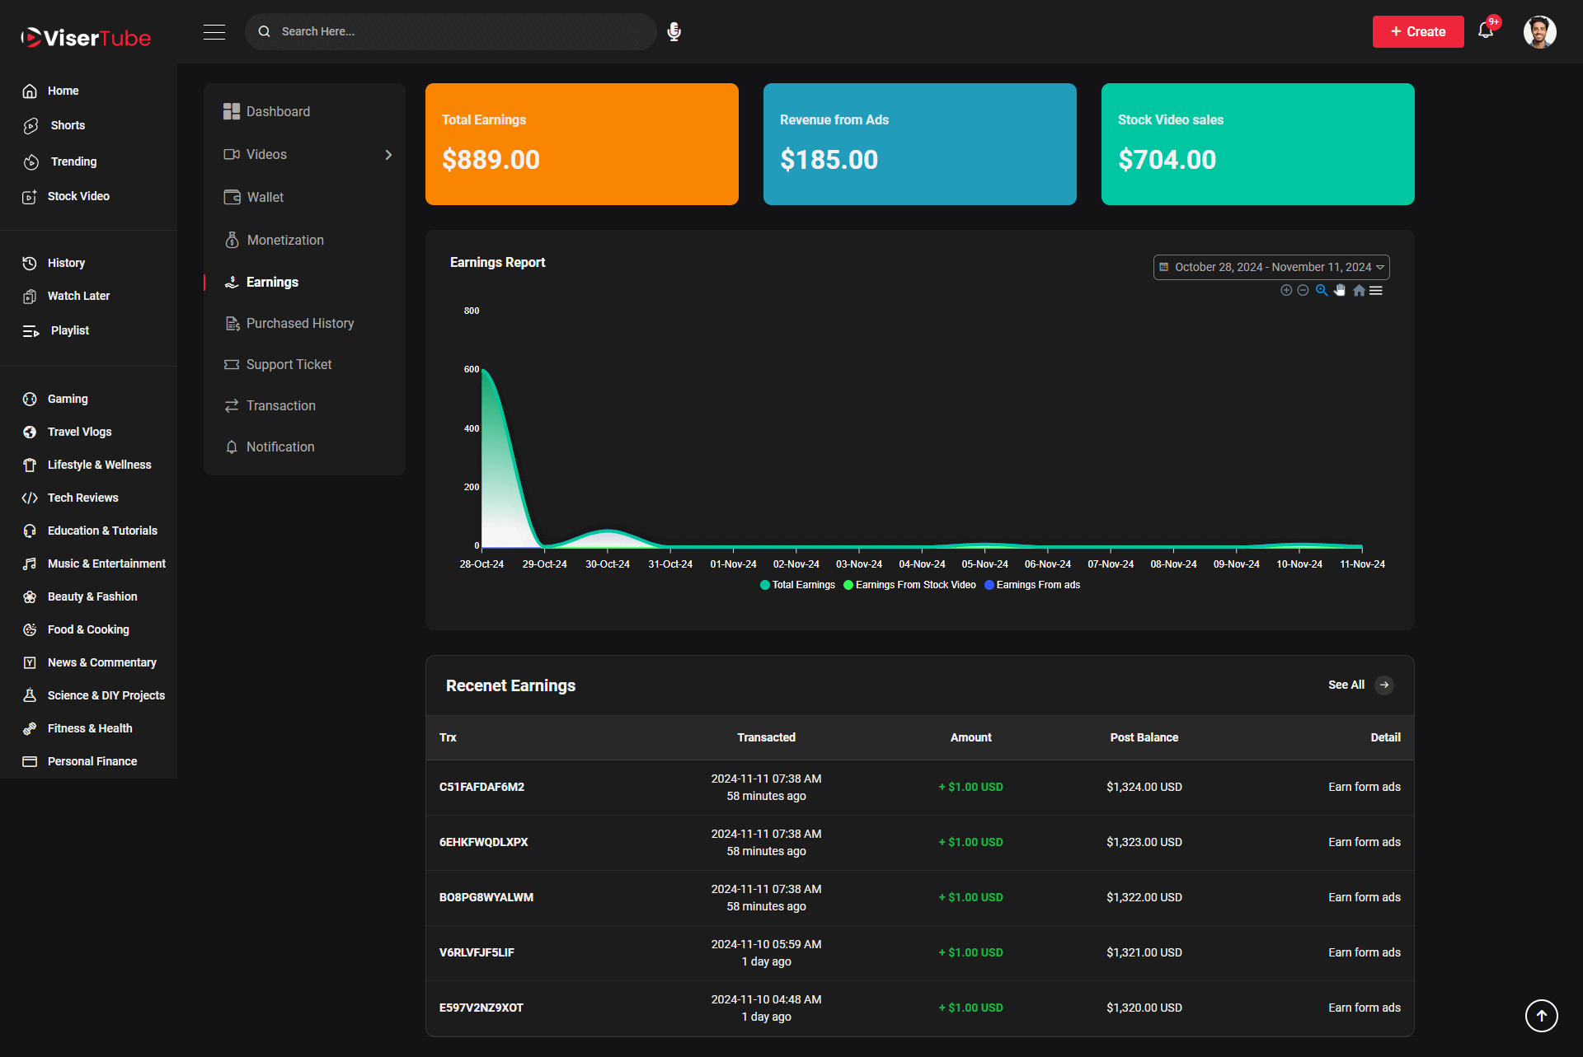
Task: Go to Transaction menu item
Action: 280,405
